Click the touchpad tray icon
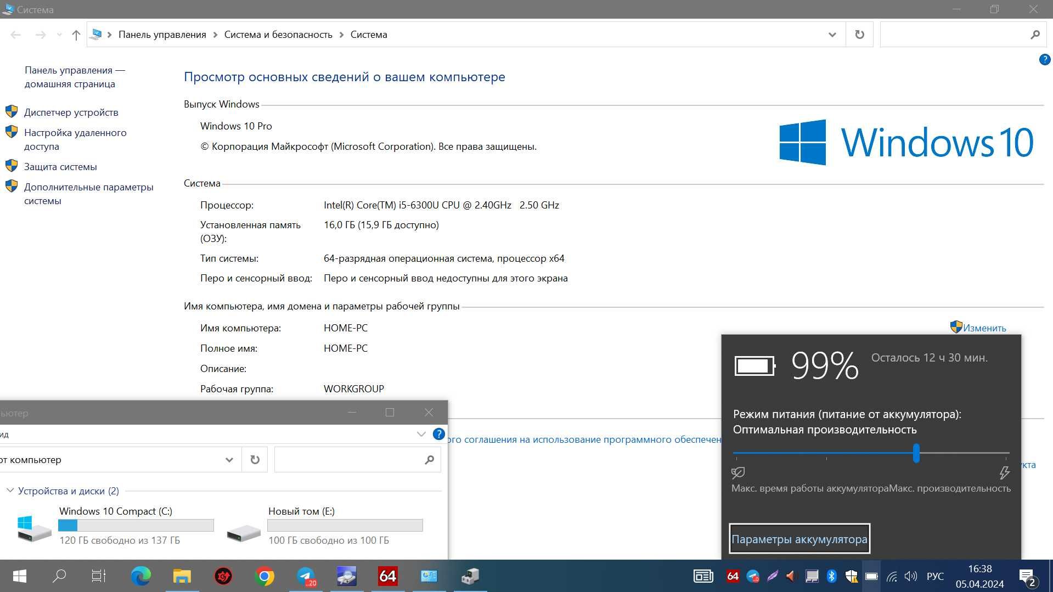The height and width of the screenshot is (592, 1053). [812, 576]
